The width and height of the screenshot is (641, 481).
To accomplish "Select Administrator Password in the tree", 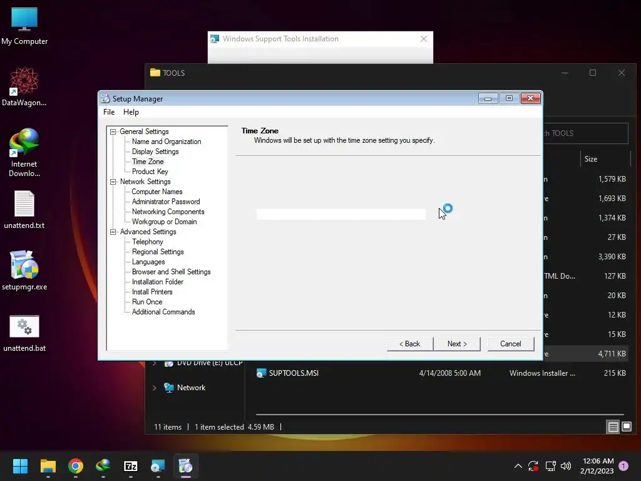I will click(x=166, y=202).
